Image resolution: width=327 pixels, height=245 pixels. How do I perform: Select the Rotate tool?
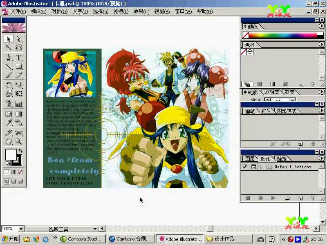pos(9,85)
